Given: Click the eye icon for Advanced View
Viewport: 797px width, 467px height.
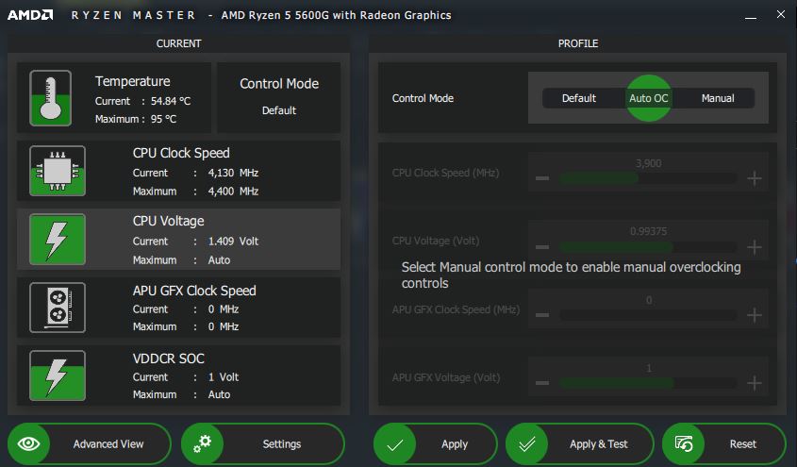Looking at the screenshot, I should pyautogui.click(x=30, y=443).
